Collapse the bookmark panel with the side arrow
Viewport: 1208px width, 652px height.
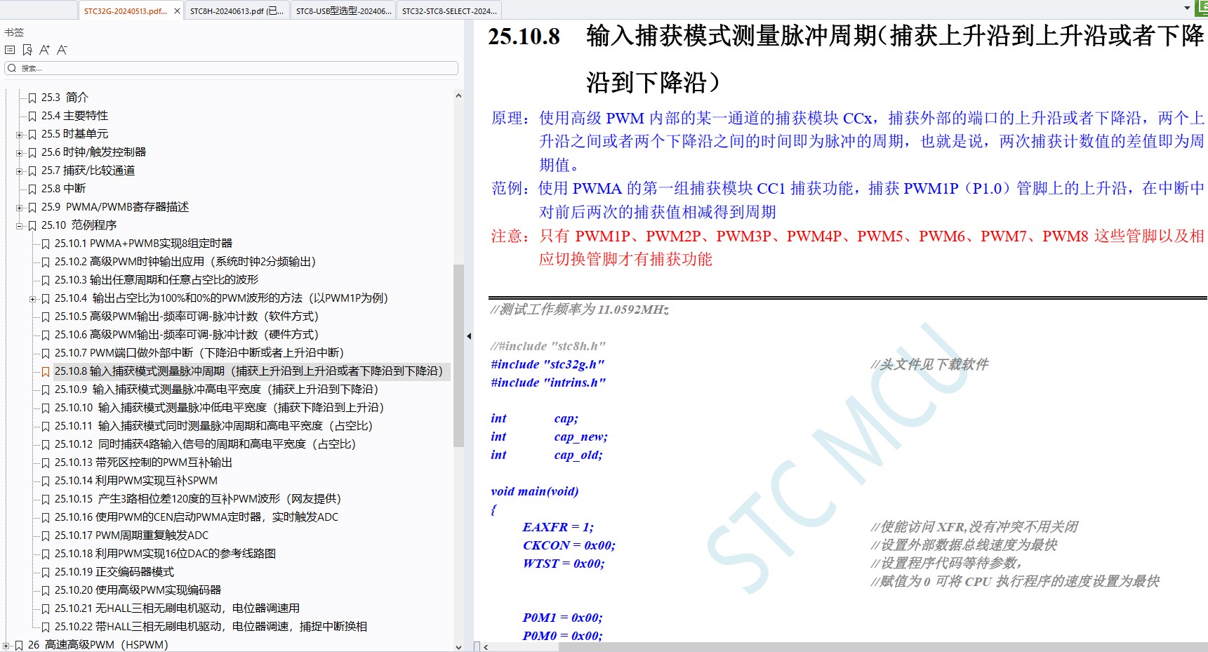469,336
